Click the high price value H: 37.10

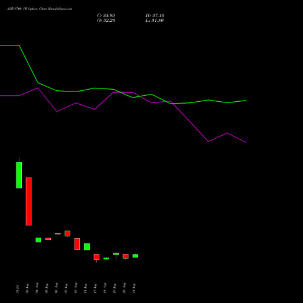[x=155, y=16]
